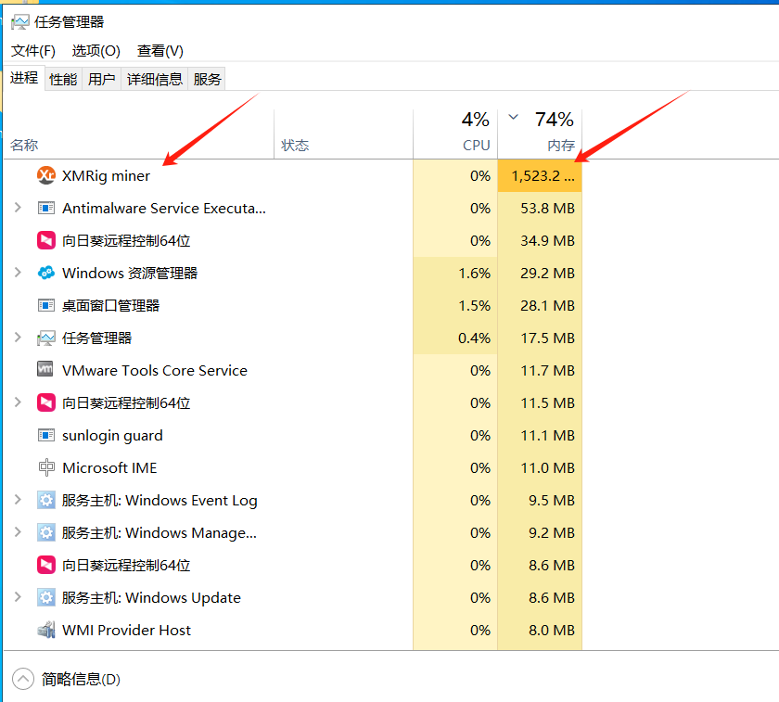Click the 0.4% CPU value cell
Viewport: 779px width, 702px height.
455,338
